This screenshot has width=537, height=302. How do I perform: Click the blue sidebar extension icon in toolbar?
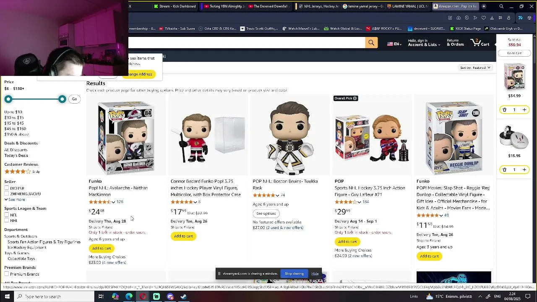pyautogui.click(x=521, y=18)
